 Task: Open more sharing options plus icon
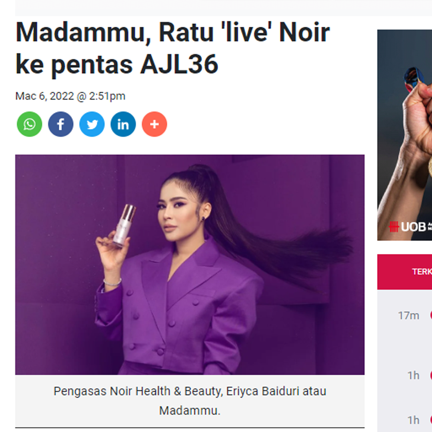point(154,124)
